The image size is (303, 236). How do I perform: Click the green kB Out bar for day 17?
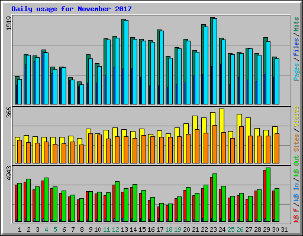coord(162,212)
